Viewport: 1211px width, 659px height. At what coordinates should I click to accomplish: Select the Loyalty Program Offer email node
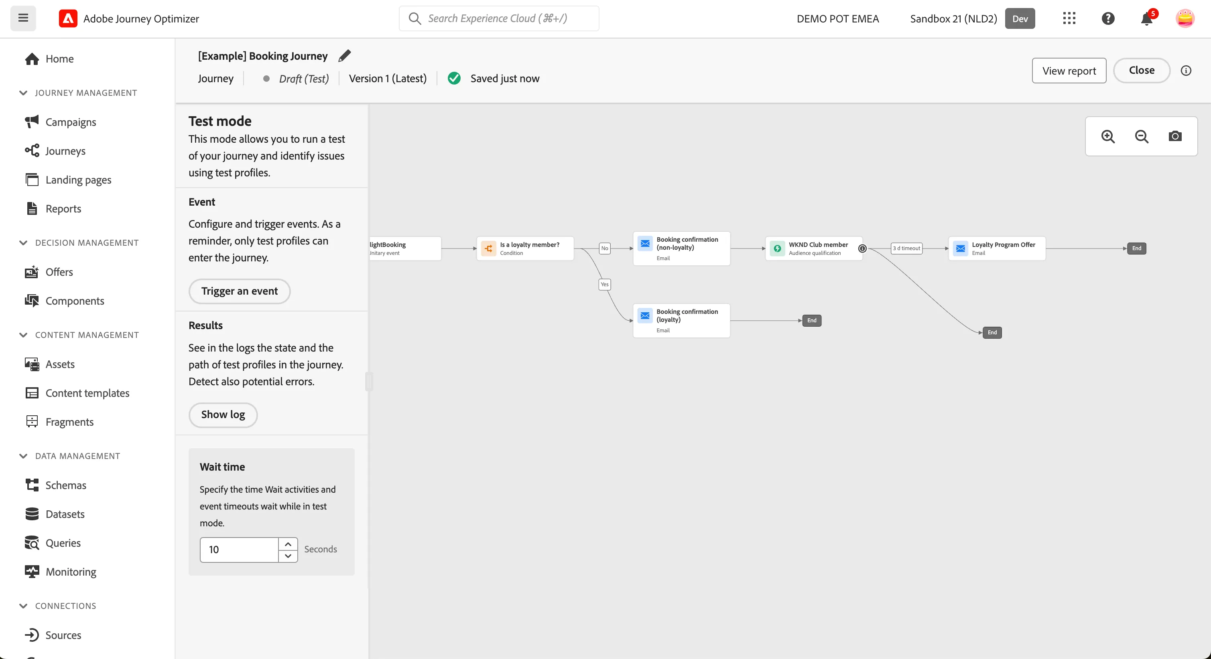click(x=997, y=249)
